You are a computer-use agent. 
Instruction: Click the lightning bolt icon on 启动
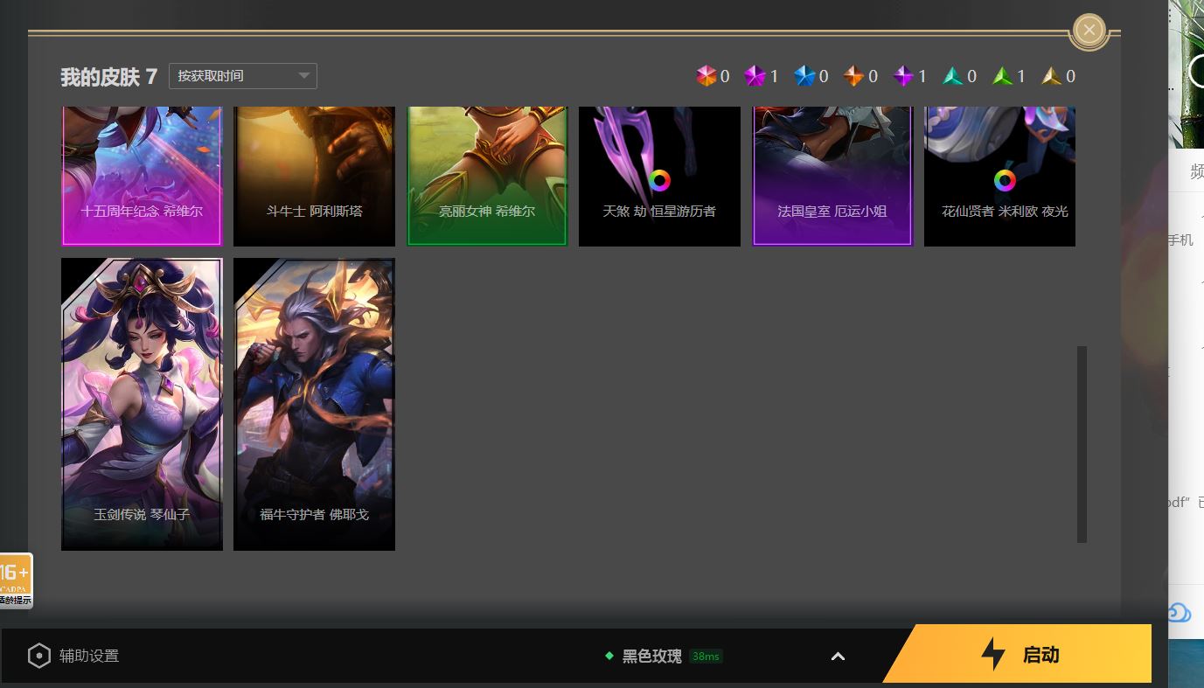pos(993,654)
